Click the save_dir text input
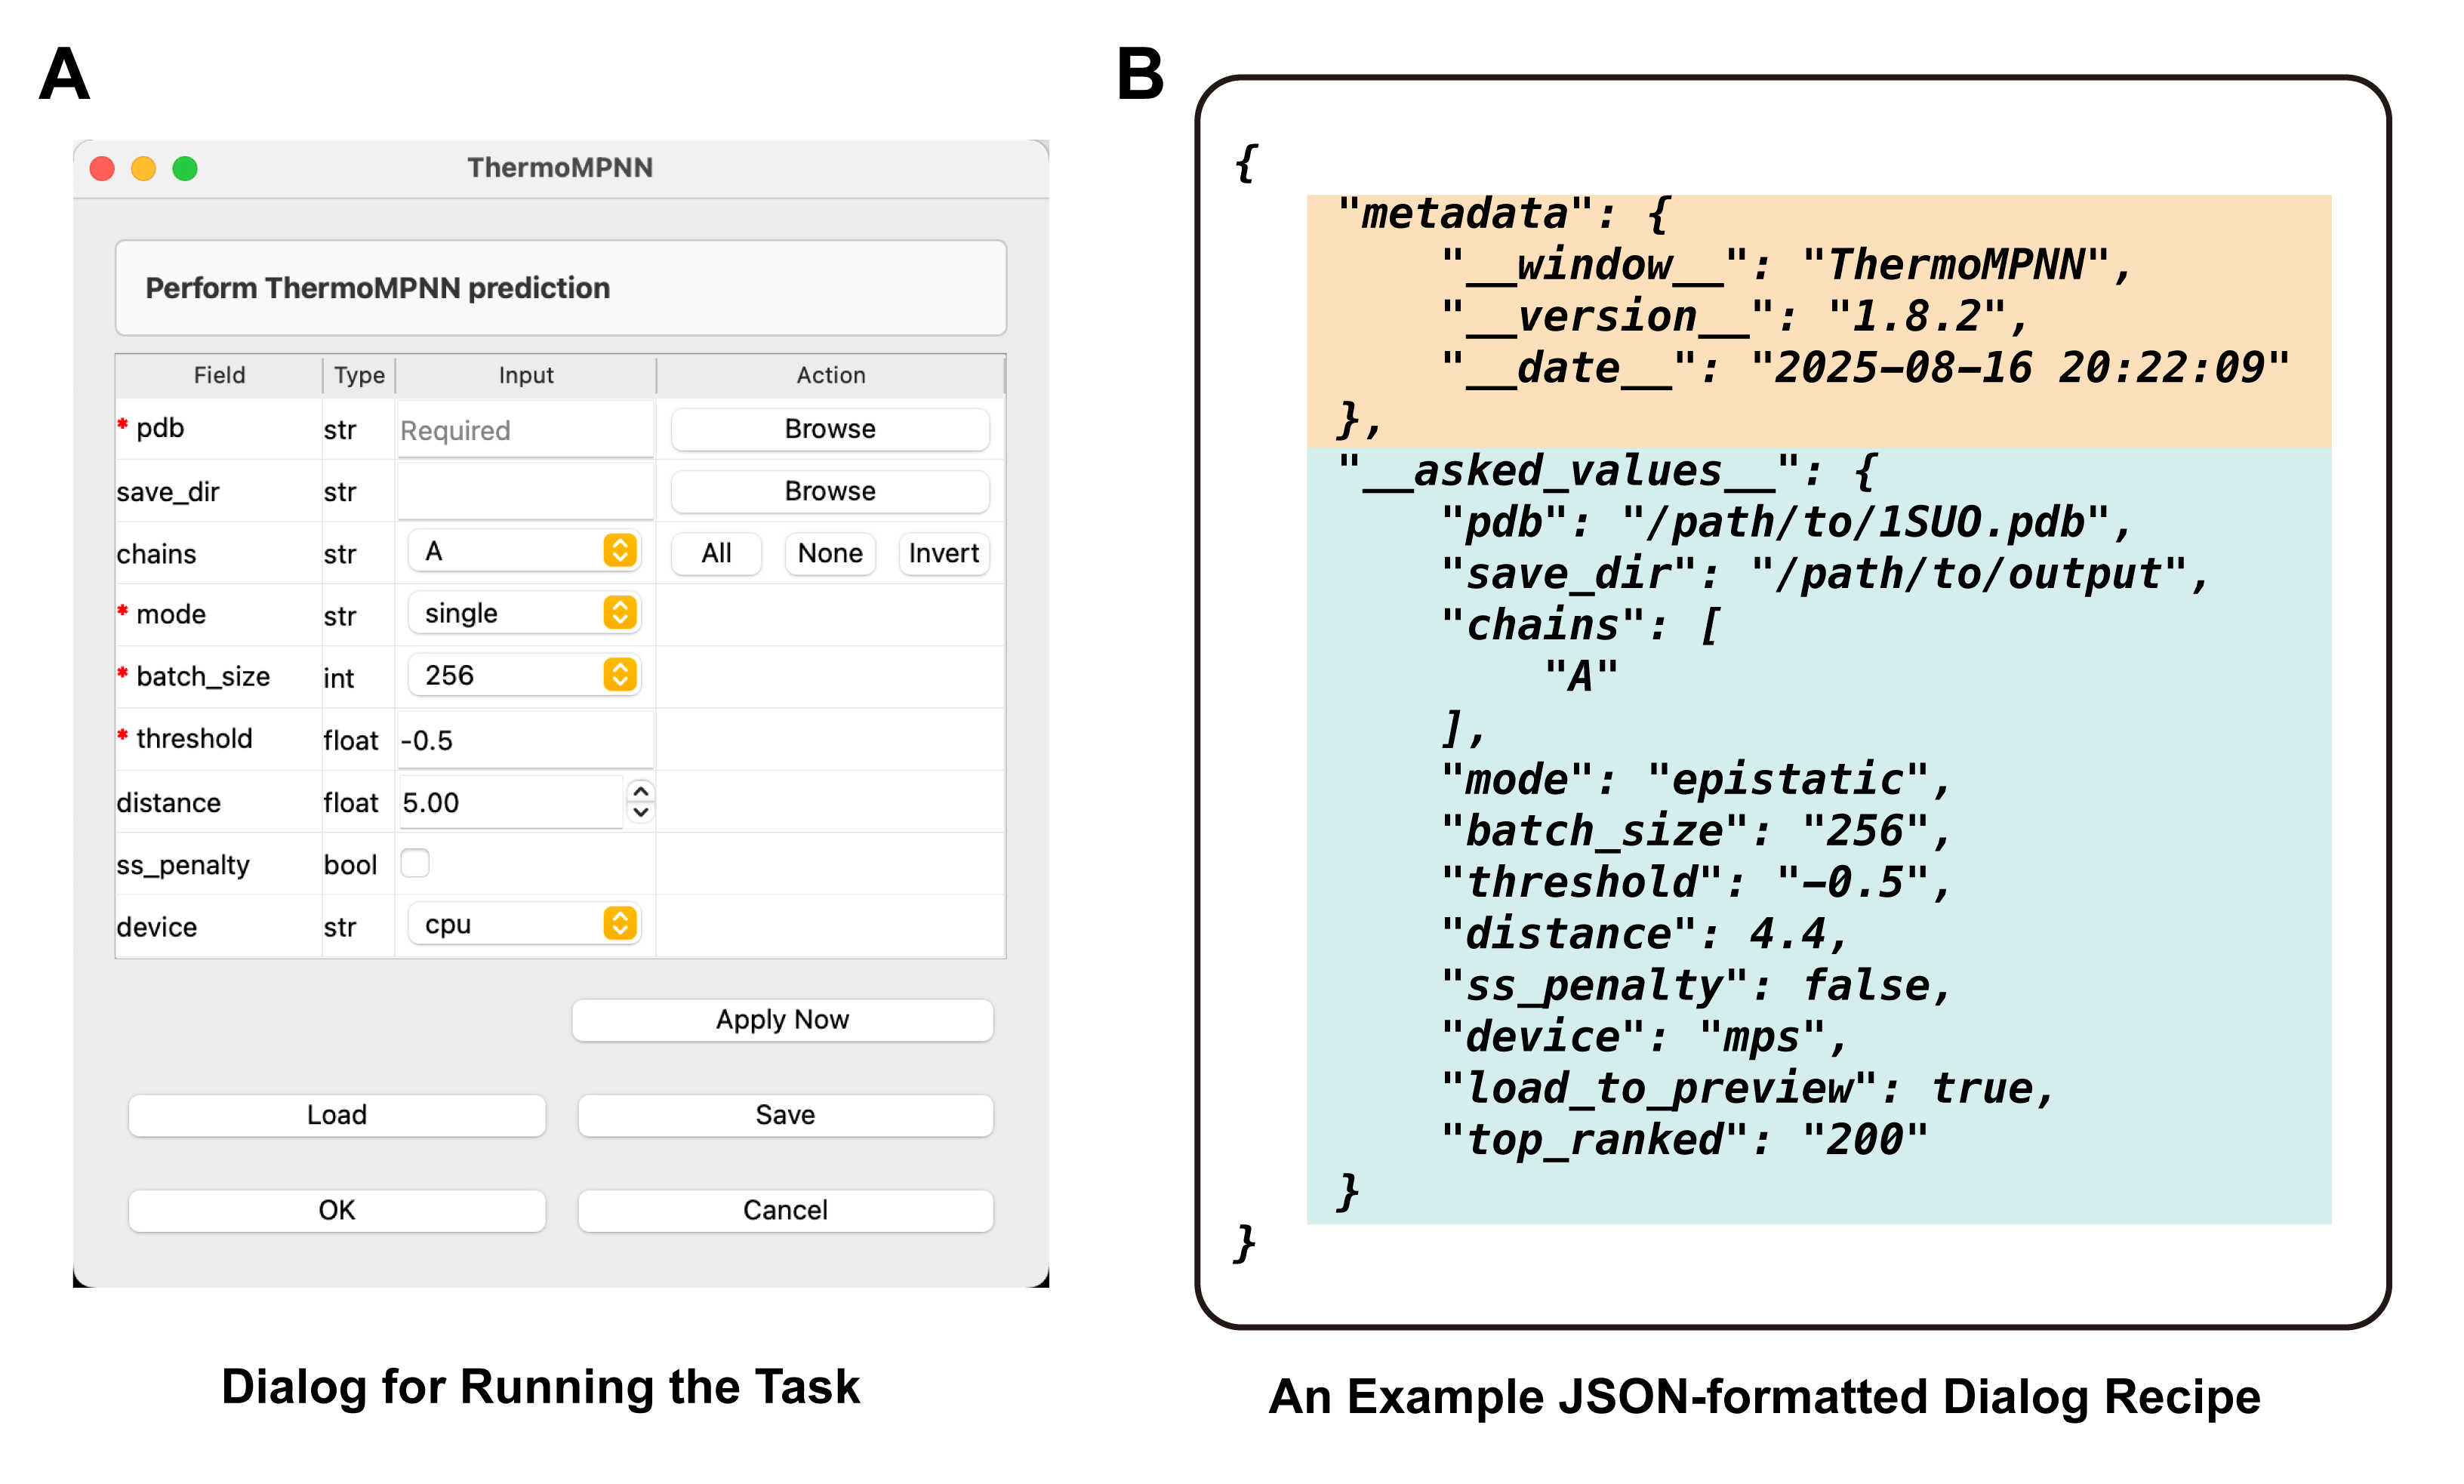The image size is (2464, 1484). click(526, 492)
